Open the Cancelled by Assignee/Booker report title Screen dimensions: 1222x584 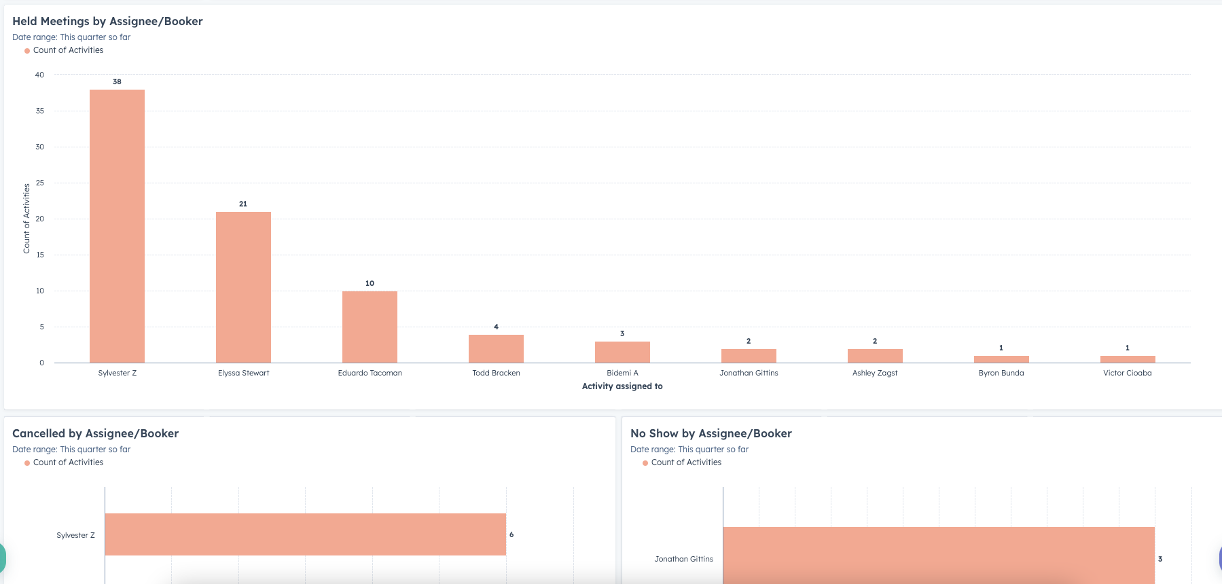click(95, 433)
